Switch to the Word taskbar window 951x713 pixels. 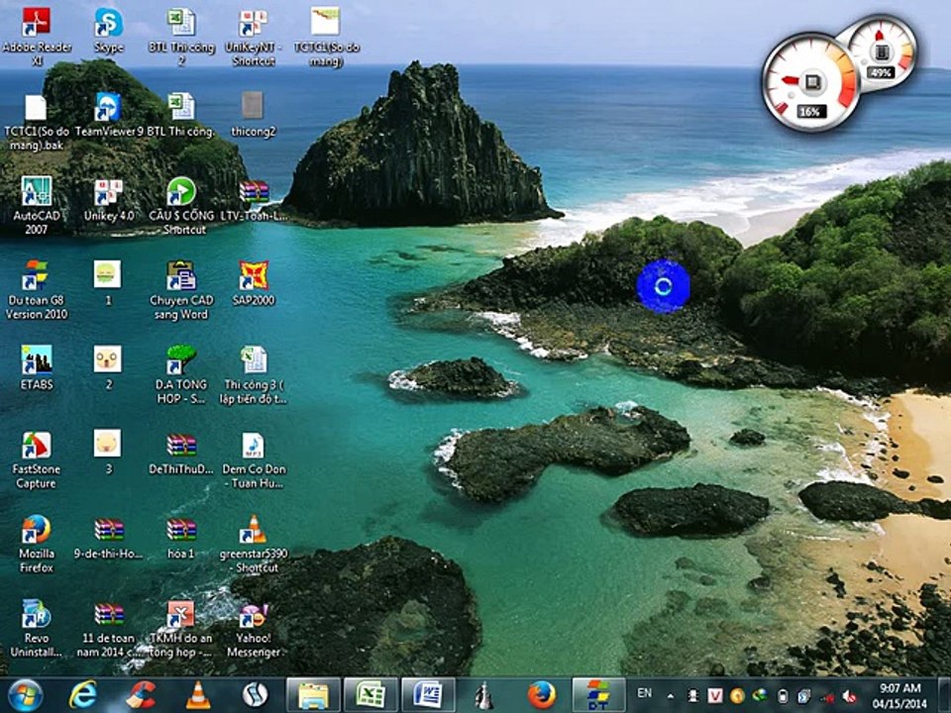pos(428,695)
